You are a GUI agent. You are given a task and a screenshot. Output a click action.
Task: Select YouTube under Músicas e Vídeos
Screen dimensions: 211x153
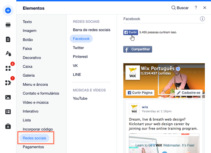(80, 98)
